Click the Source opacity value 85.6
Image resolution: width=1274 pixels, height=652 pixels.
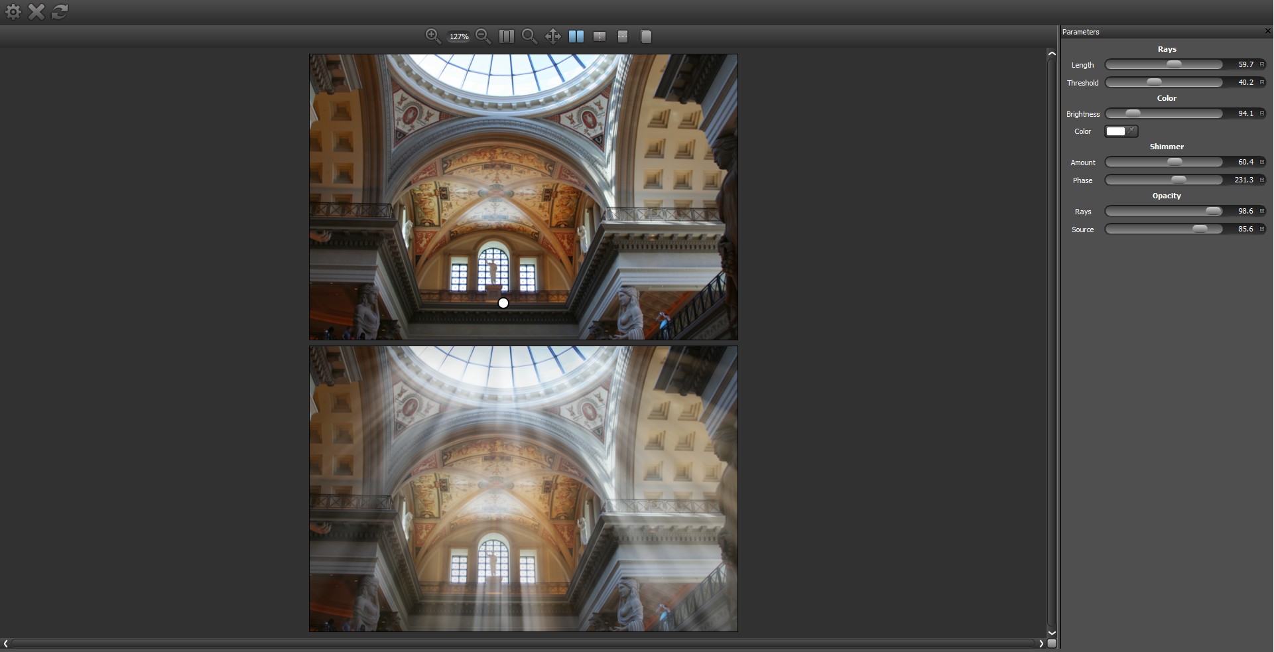click(x=1245, y=229)
